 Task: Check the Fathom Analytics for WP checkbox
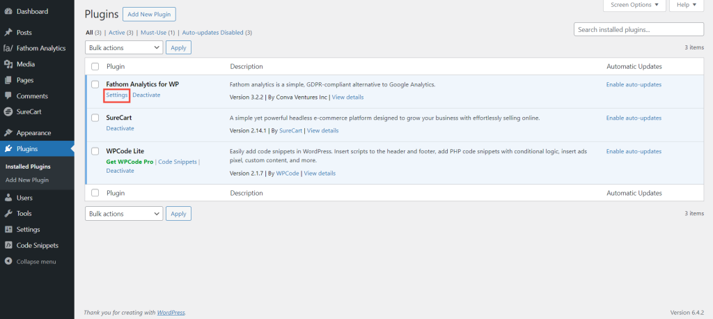(x=95, y=84)
